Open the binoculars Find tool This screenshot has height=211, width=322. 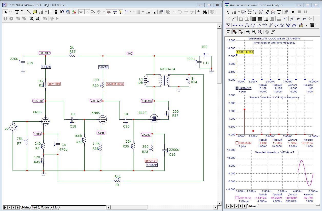point(205,12)
